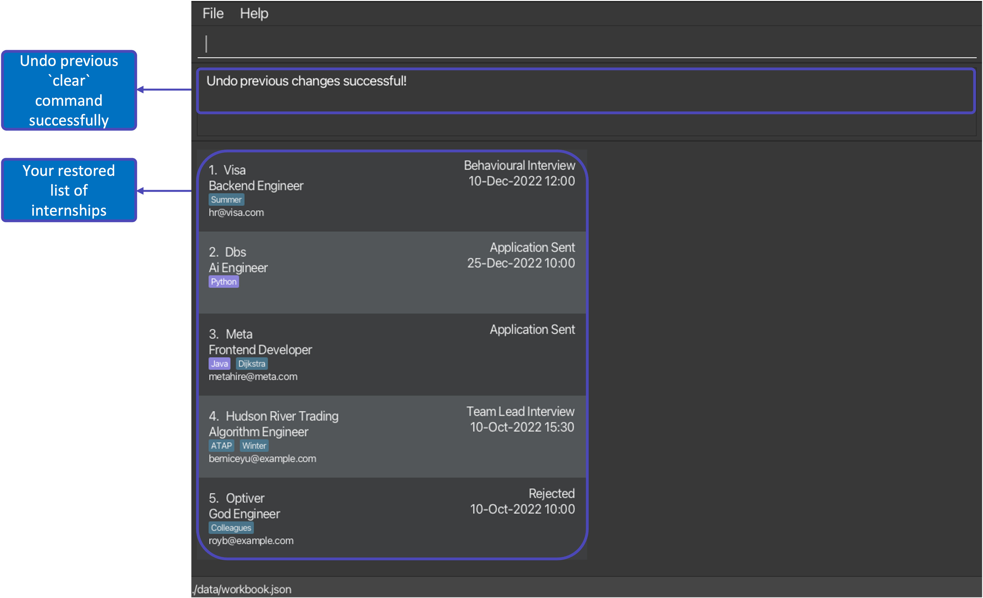Click the metahire@meta.com email
This screenshot has width=983, height=598.
click(x=253, y=376)
